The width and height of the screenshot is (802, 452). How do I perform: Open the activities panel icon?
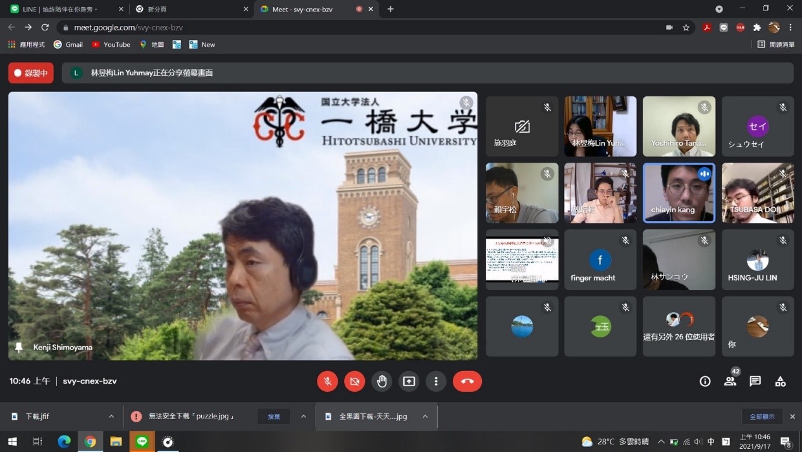tap(780, 381)
